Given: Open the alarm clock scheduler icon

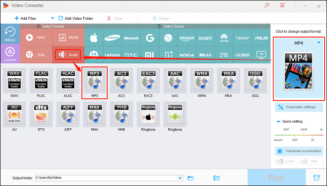Looking at the screenshot, I should [317, 178].
